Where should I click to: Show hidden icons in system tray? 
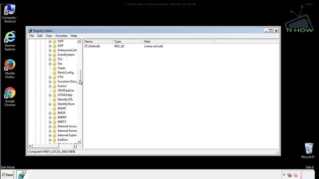284,175
